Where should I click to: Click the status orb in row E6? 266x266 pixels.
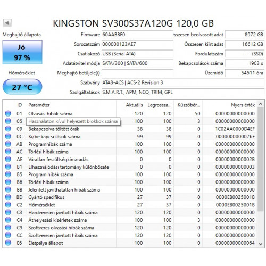click(8, 243)
